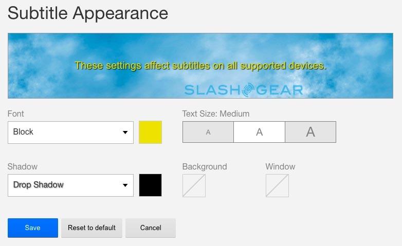The image size is (402, 246).
Task: Click the Shadow label text
Action: (23, 166)
